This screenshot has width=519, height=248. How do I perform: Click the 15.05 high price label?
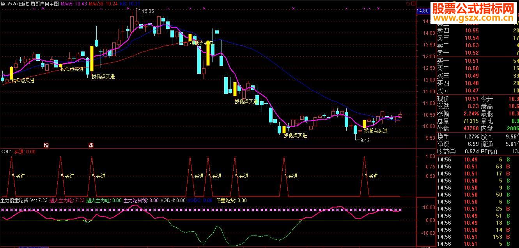147,11
